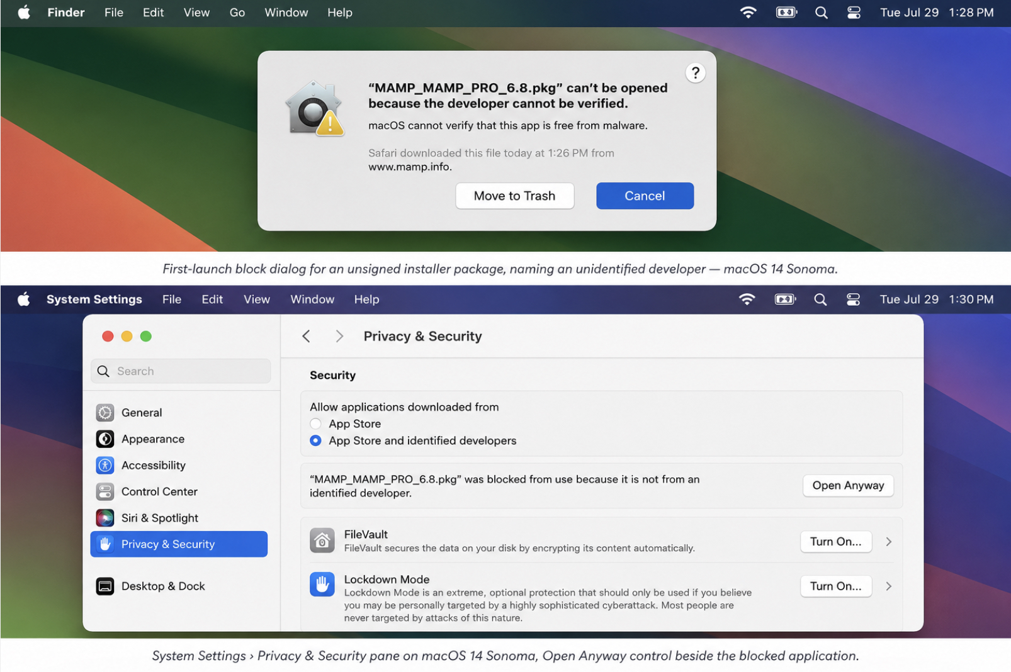Screen dimensions: 1011x672
Task: Select Privacy & Security in sidebar
Action: 179,544
